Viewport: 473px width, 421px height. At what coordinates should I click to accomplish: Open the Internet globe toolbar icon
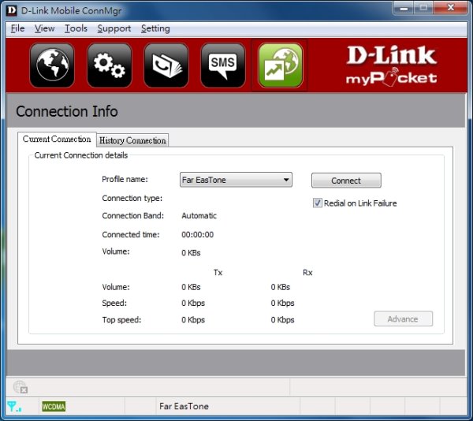[52, 65]
